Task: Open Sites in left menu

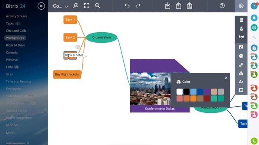Action: [x=9, y=74]
